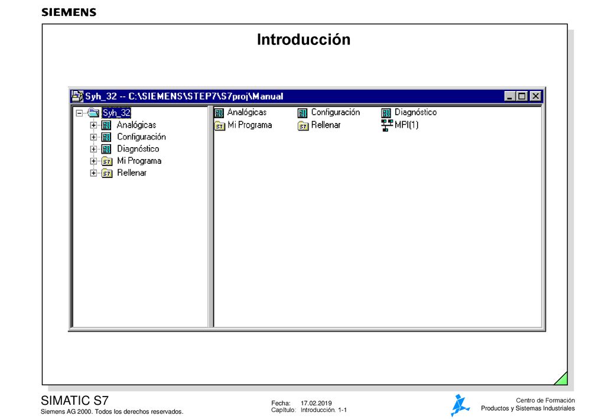Viewport: 605px width, 419px height.
Task: Click the Configuración station icon in tree
Action: coord(106,137)
